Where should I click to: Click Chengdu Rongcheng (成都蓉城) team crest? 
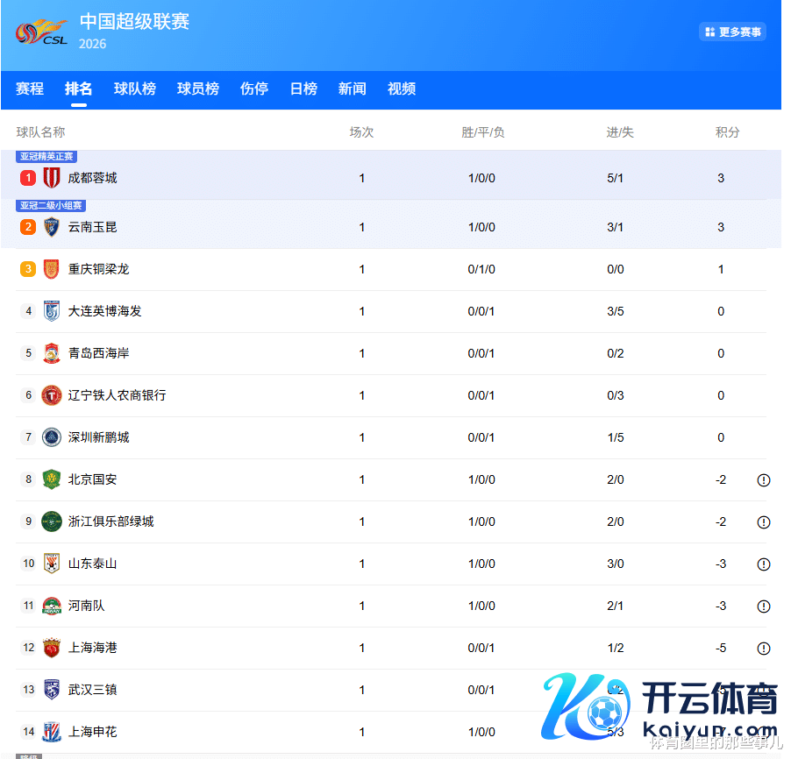tap(52, 178)
